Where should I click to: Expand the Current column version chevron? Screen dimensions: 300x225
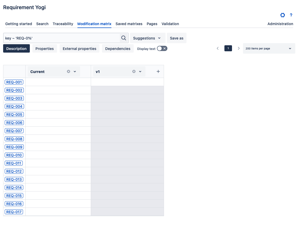(75, 71)
